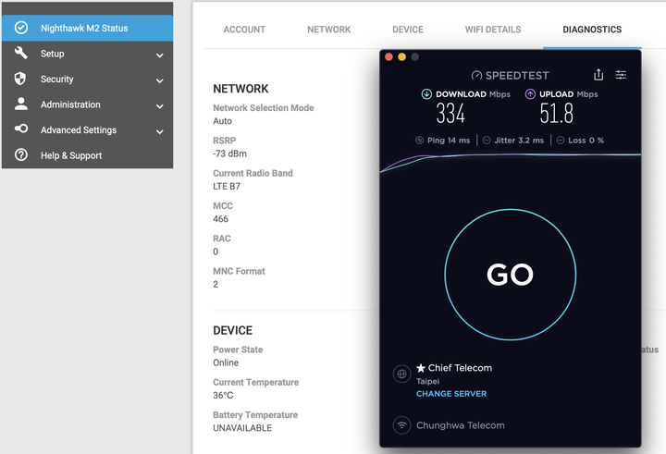
Task: Start the test with GO button
Action: click(510, 275)
